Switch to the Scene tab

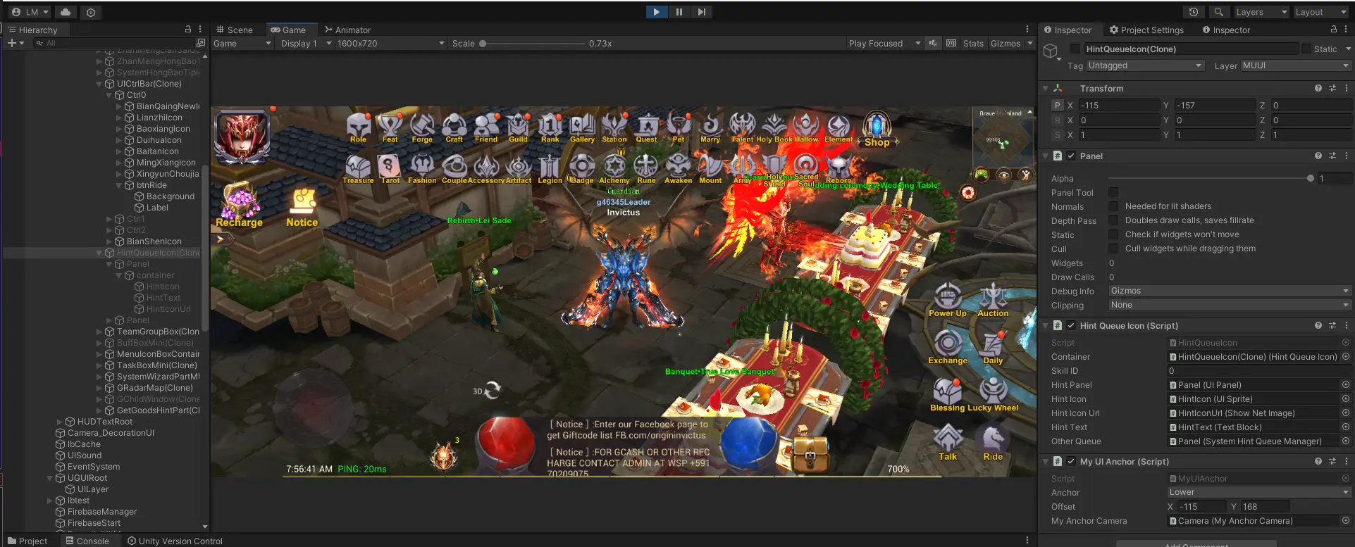[235, 30]
